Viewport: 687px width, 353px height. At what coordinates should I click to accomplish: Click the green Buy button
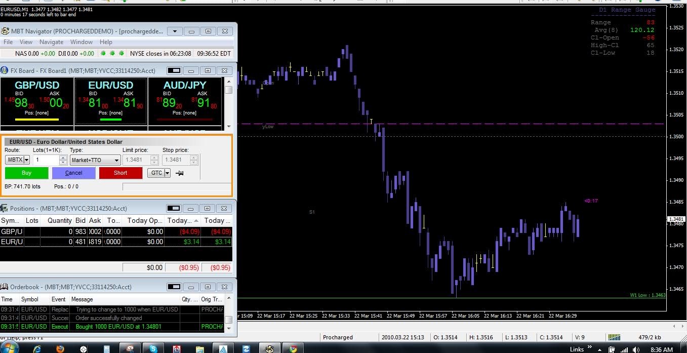pyautogui.click(x=26, y=173)
